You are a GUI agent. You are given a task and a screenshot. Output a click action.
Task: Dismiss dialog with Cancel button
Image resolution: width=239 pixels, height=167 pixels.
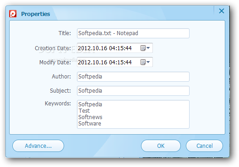click(204, 146)
